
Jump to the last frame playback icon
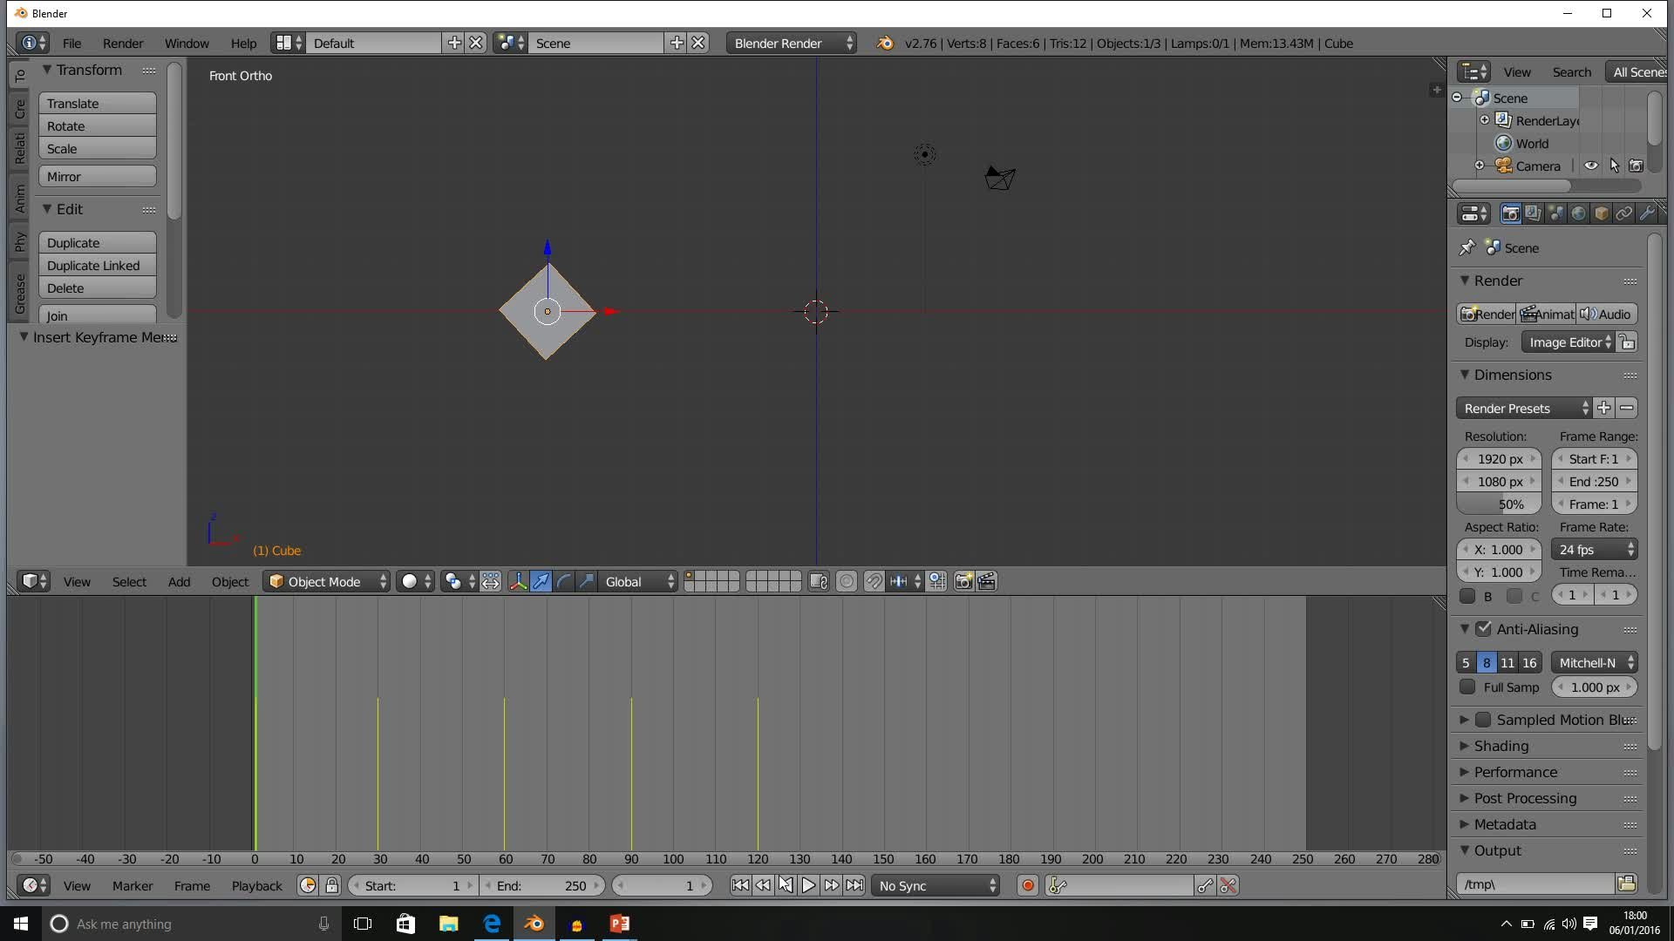tap(854, 886)
